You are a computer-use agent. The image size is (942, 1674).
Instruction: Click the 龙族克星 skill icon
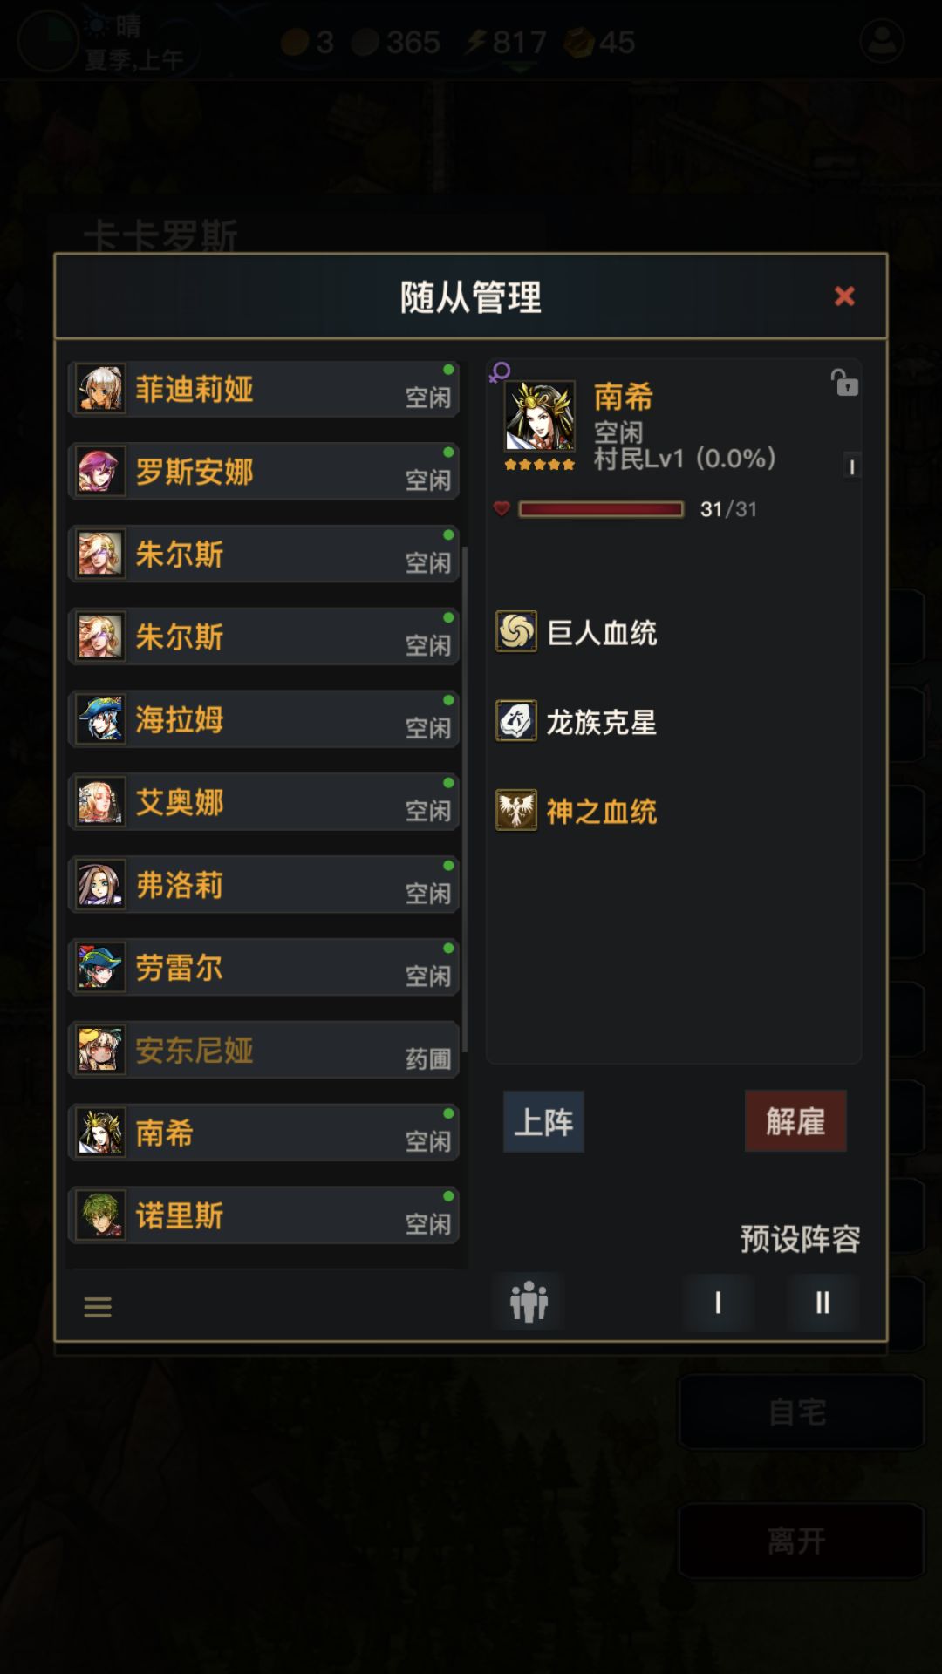point(516,721)
